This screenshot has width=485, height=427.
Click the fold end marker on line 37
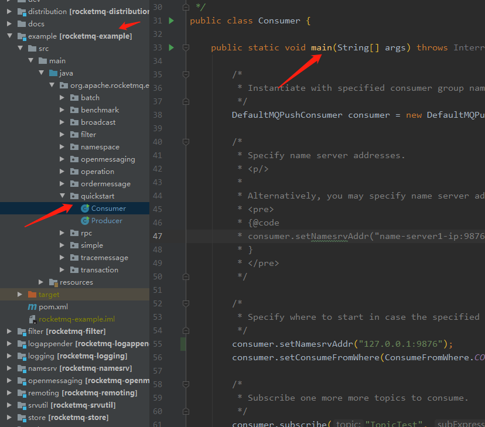[186, 101]
